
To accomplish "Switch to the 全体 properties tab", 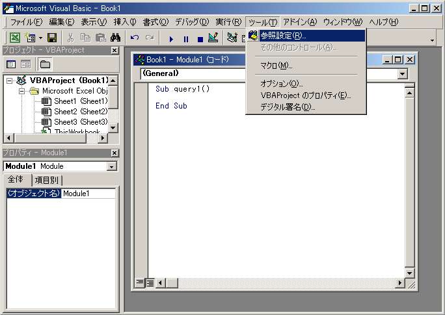I will tap(16, 179).
